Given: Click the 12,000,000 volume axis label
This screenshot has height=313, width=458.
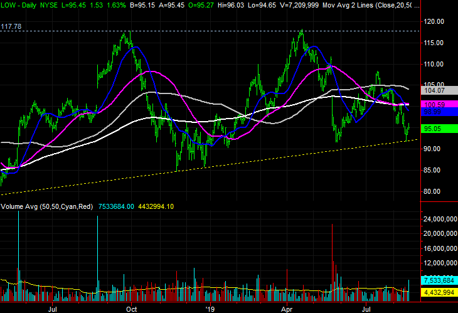Looking at the screenshot, I should [x=440, y=263].
